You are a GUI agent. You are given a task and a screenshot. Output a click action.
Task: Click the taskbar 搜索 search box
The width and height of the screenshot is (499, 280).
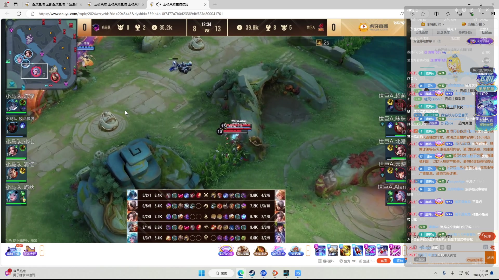(221, 273)
